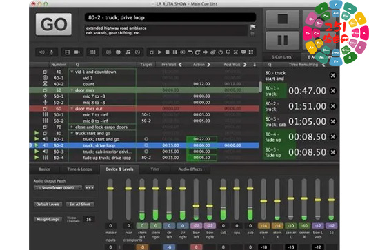The image size is (369, 250).
Task: Add a GoTo cue (right arrow icon)
Action: pyautogui.click(x=206, y=52)
